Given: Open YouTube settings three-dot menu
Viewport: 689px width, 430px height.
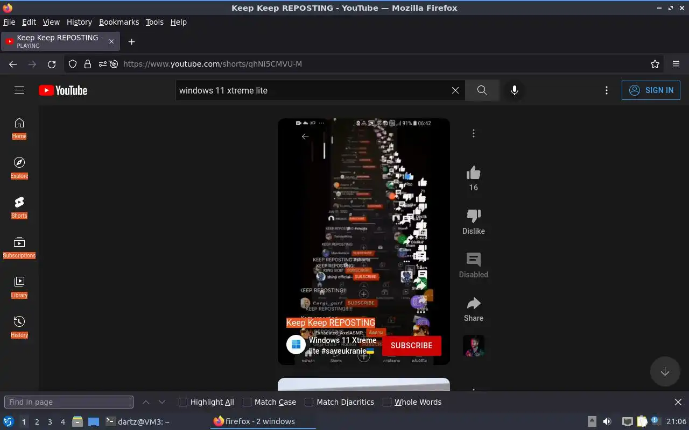Looking at the screenshot, I should point(607,90).
